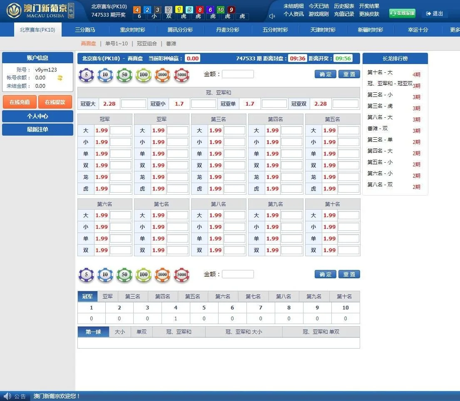The image size is (460, 401).
Task: Open the 历史报表 history report link
Action: coord(344,6)
